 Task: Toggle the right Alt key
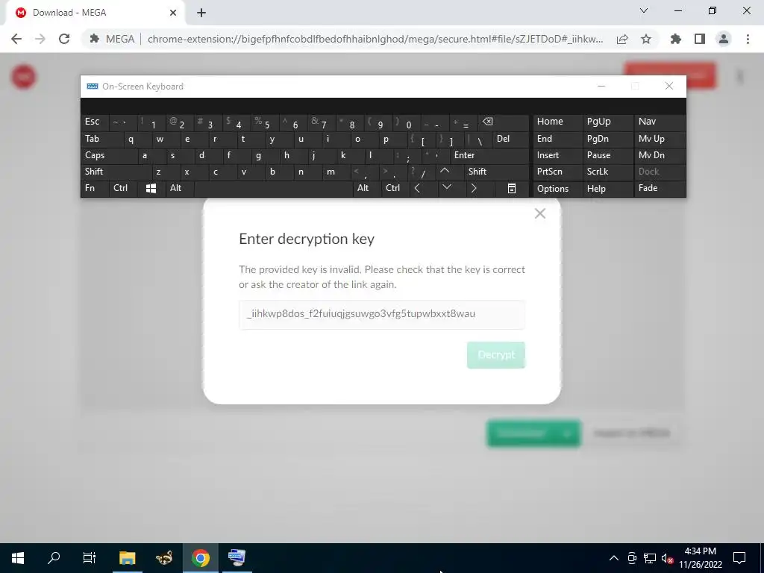click(x=366, y=188)
